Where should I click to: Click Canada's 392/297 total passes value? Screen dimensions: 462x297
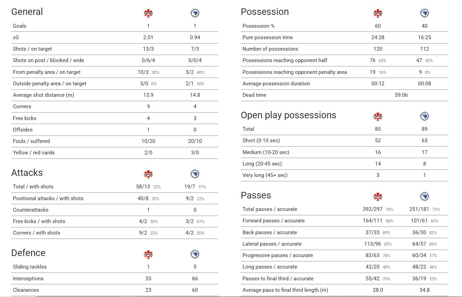(x=372, y=209)
